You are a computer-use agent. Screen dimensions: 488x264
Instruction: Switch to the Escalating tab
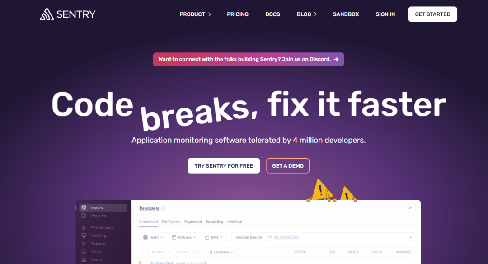click(x=215, y=222)
